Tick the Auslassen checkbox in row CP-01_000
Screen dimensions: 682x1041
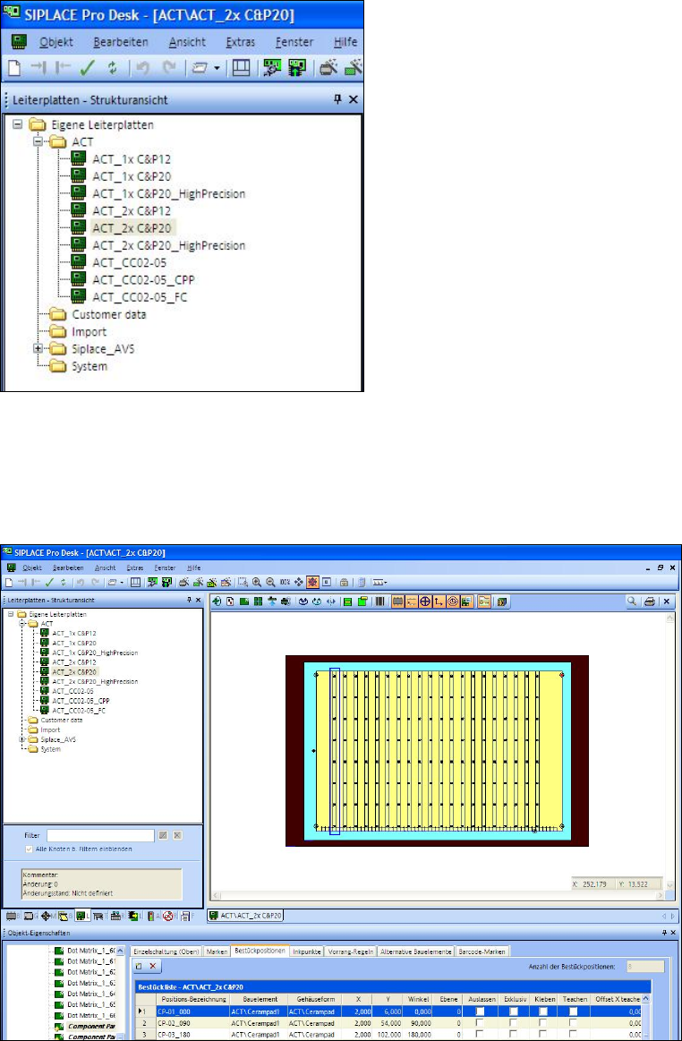click(x=480, y=1011)
